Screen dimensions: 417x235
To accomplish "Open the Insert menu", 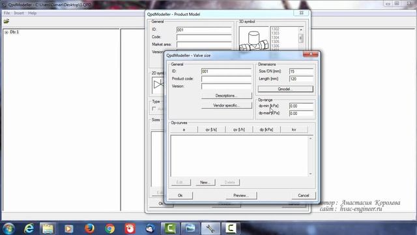I will coord(19,13).
